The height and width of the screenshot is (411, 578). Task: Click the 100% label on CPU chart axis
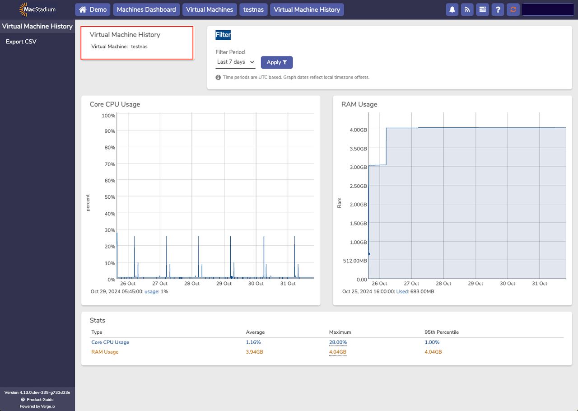(108, 116)
